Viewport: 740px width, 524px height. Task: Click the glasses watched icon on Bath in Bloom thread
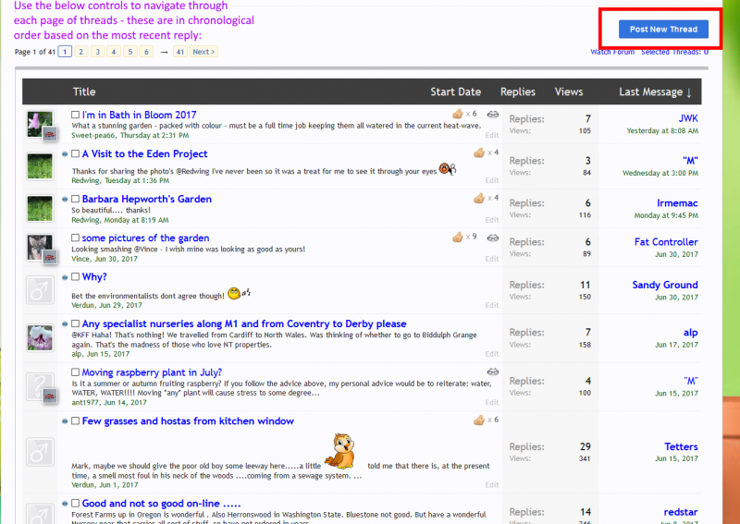pos(492,114)
